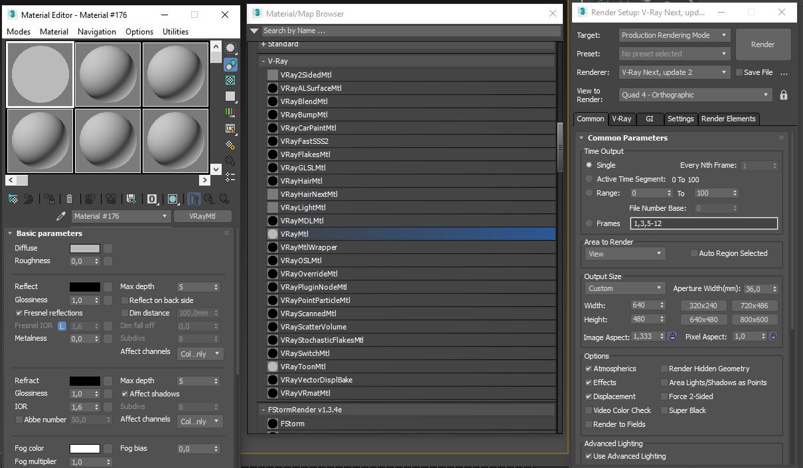
Task: Click the Image Aspect lock icon
Action: (672, 337)
